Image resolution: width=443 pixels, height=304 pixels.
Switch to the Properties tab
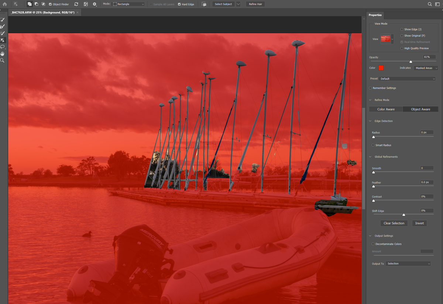pos(375,15)
